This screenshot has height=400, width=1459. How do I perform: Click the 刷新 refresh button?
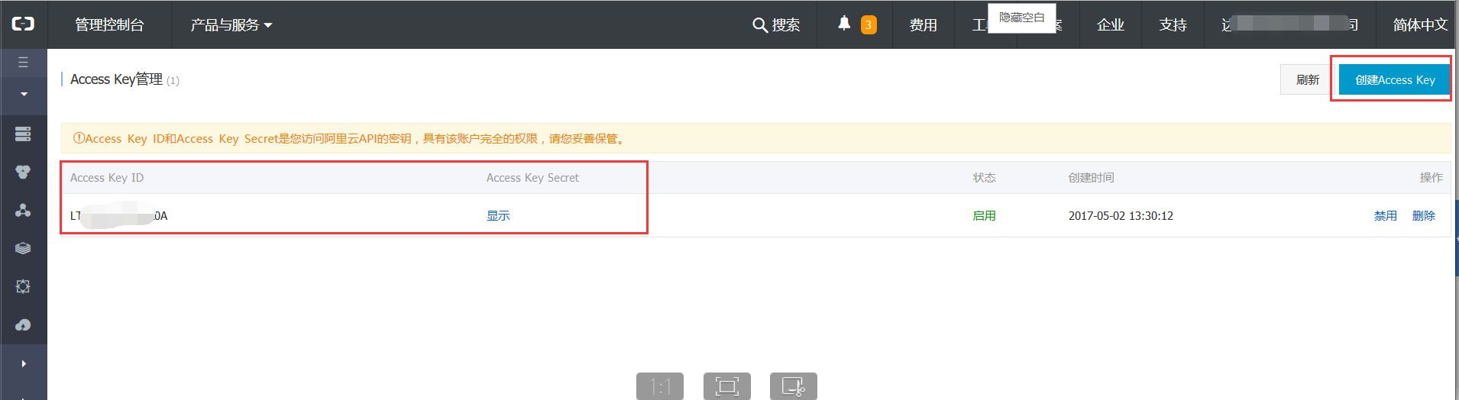coord(1308,79)
